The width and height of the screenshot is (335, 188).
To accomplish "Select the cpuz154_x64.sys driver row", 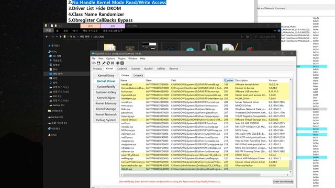I will point(205,155).
